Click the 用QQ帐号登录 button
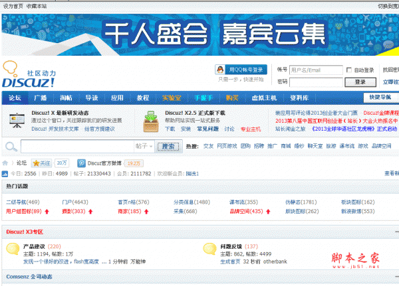 241,70
